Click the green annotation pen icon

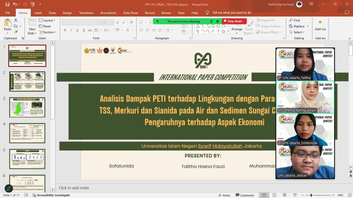(9, 188)
